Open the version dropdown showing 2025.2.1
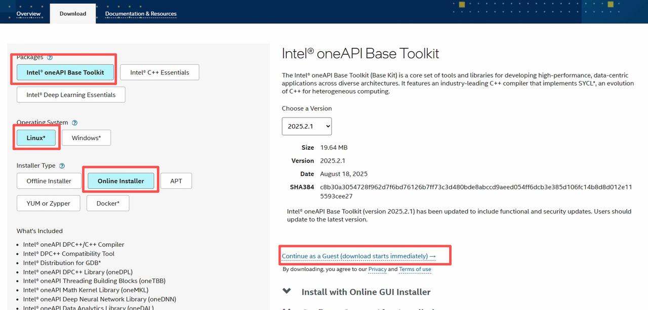The width and height of the screenshot is (648, 310). pyautogui.click(x=307, y=127)
